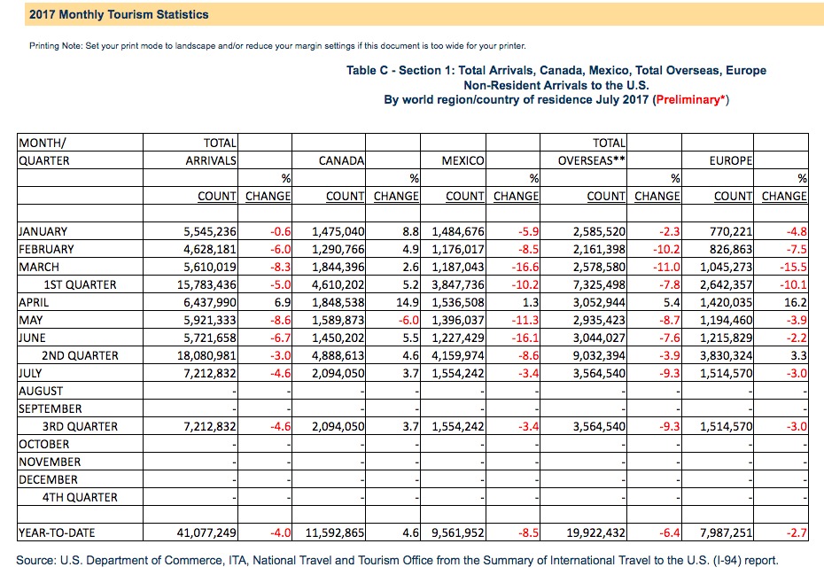Click March Europe count '1,045,273'
Screen dimensions: 824x575
[727, 267]
